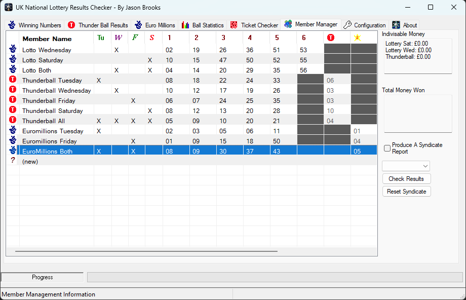Click the lottery logo beside Lotto Saturday

pos(13,59)
